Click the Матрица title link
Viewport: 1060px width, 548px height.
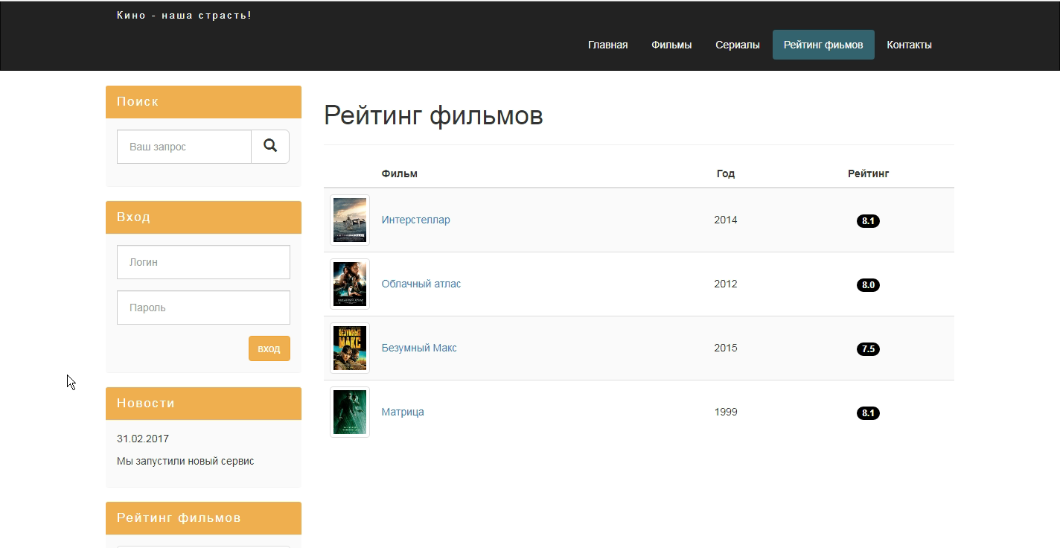click(403, 412)
